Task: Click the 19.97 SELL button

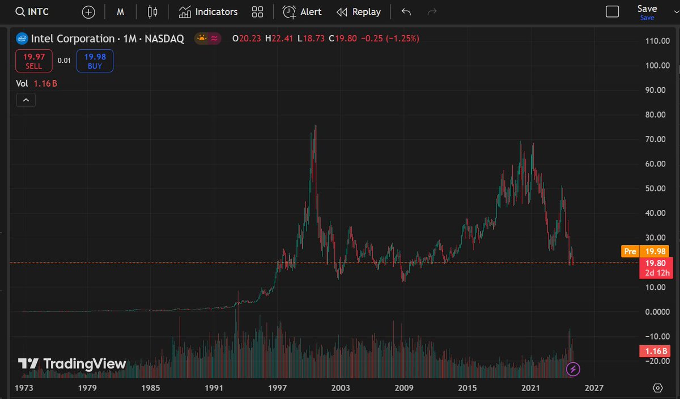Action: pos(34,61)
